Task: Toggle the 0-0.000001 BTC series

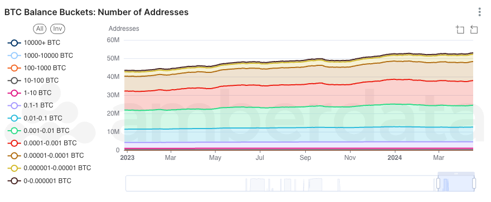Action: [39, 181]
